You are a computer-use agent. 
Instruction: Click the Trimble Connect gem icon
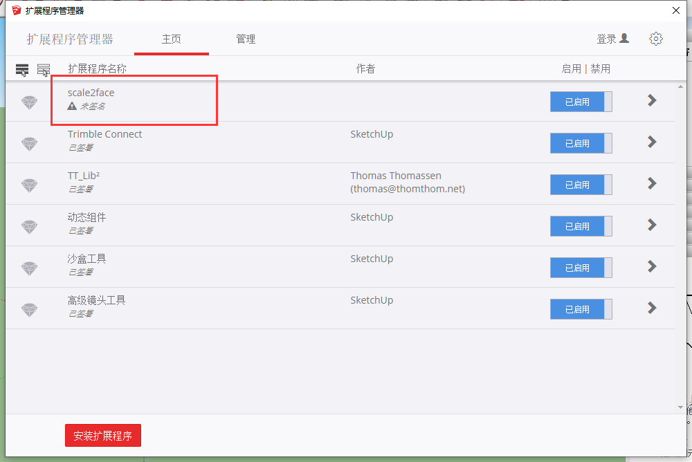pyautogui.click(x=30, y=144)
